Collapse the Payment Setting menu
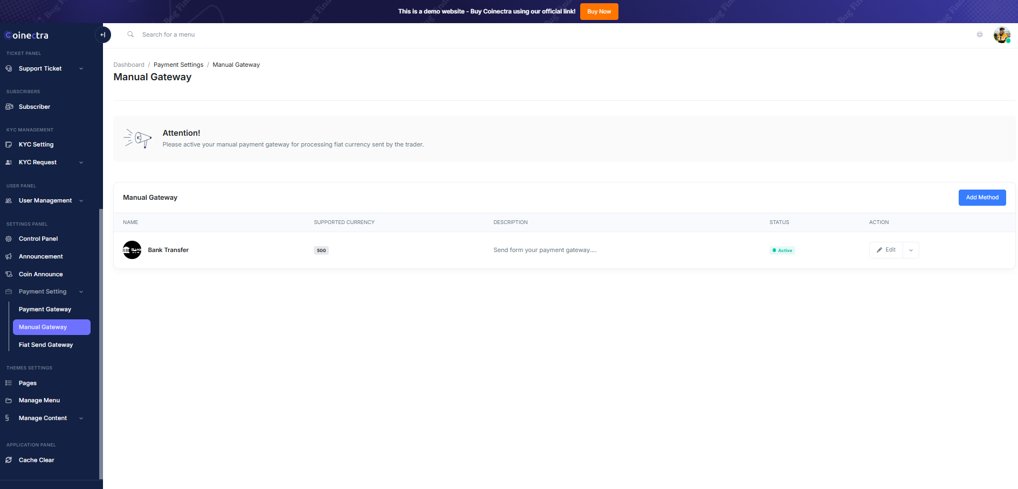 81,291
